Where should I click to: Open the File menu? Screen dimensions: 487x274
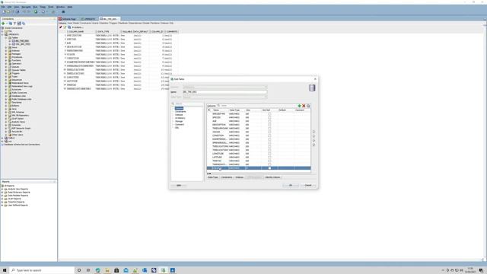tap(3, 7)
